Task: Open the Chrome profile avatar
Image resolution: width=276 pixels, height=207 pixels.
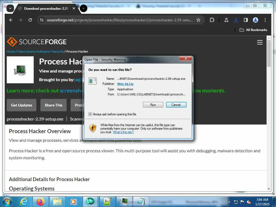Action: (x=256, y=20)
